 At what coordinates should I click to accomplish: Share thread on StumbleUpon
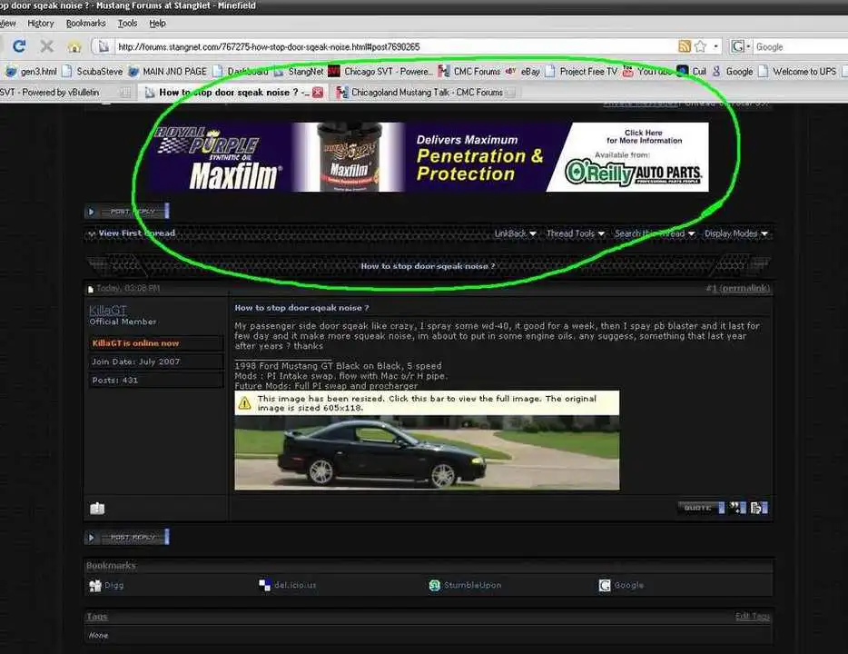(465, 585)
